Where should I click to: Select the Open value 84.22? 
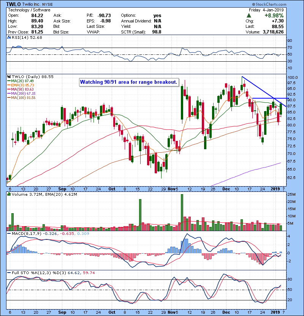(x=37, y=16)
